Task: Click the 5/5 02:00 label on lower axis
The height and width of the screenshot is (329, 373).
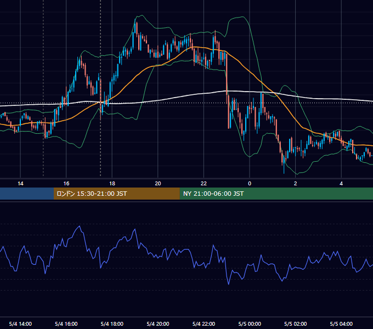Action: [296, 324]
